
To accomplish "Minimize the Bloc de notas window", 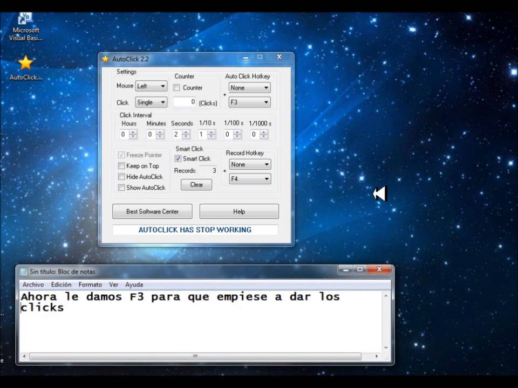I will pos(345,270).
